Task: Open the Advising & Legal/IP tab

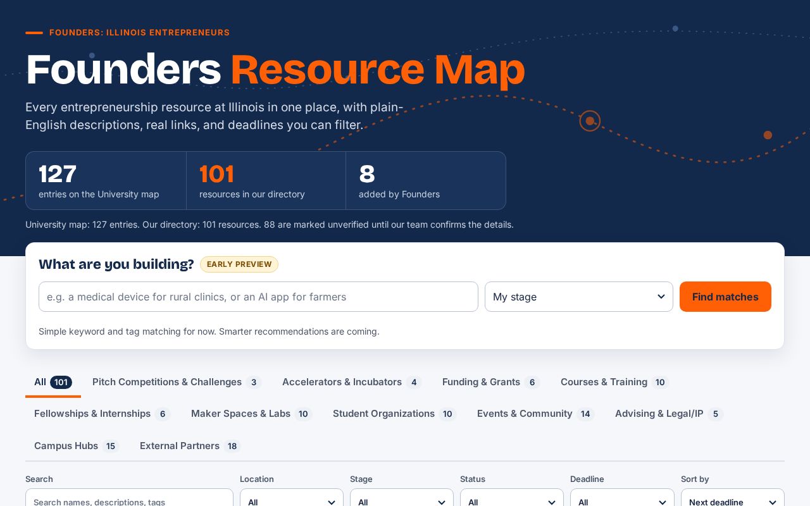Action: point(669,414)
